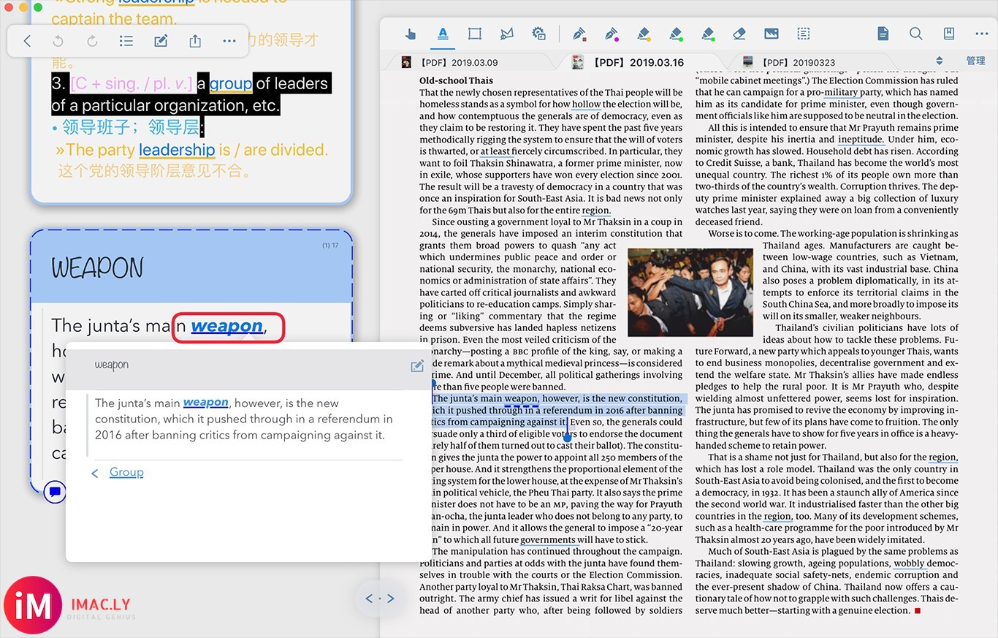This screenshot has height=638, width=998.
Task: Go to previous card with left pager arrow
Action: pos(369,599)
